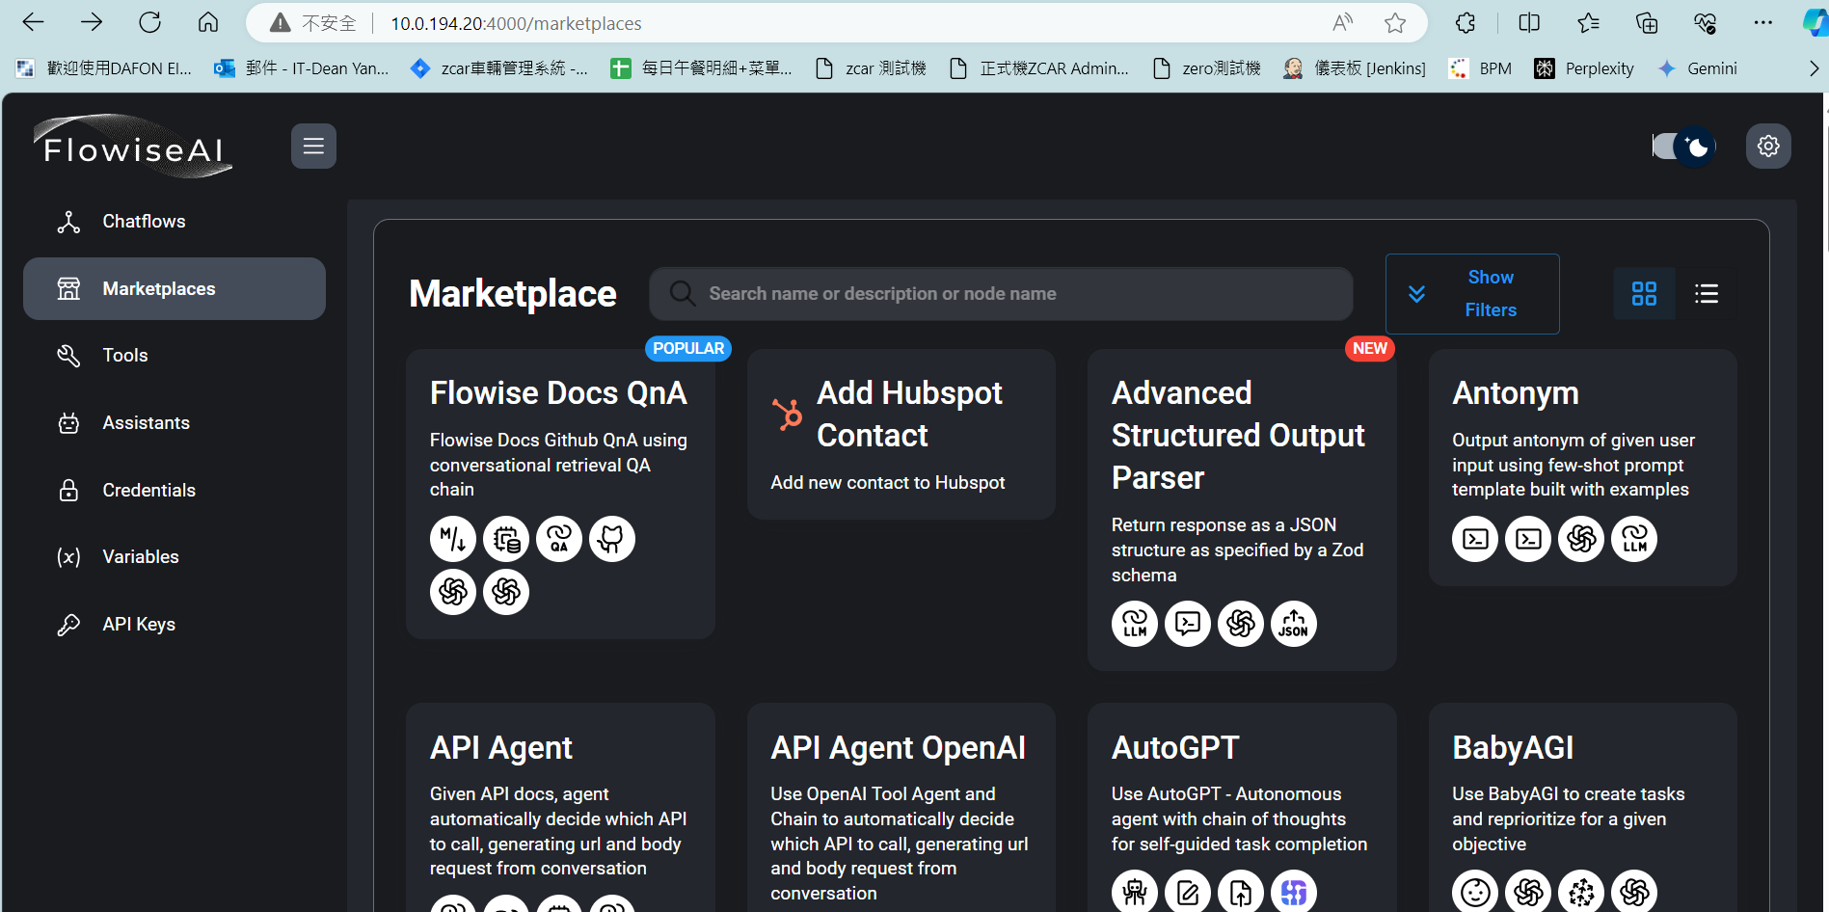Click the browser refresh icon
This screenshot has height=912, width=1829.
tap(149, 23)
